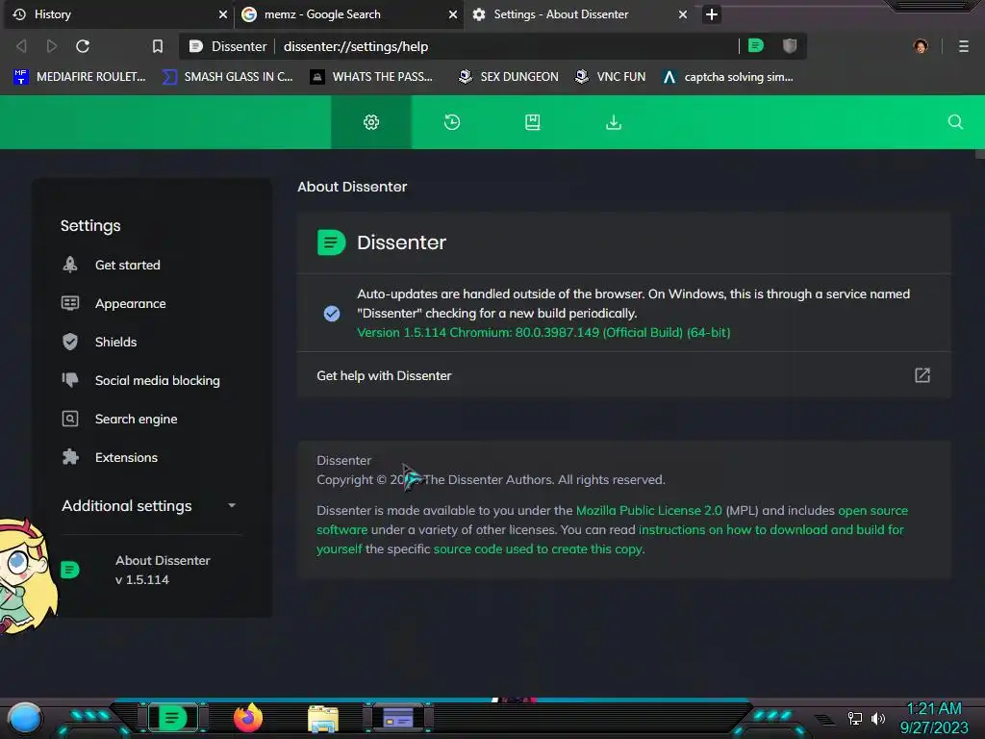
Task: Open the History clock icon in green toolbar
Action: (x=452, y=122)
